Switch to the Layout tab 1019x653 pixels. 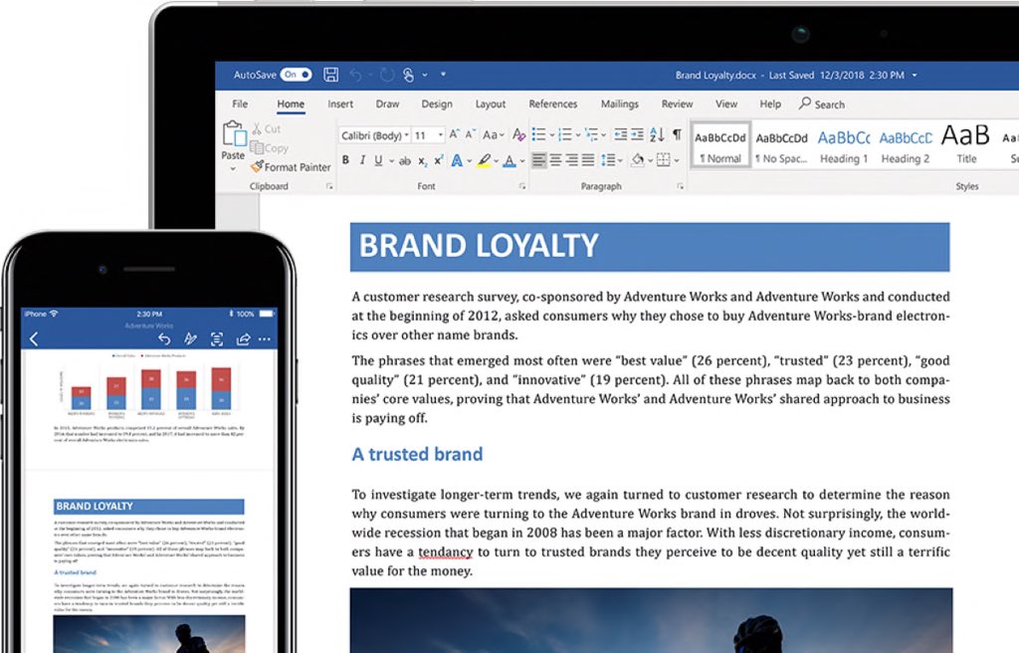(490, 105)
